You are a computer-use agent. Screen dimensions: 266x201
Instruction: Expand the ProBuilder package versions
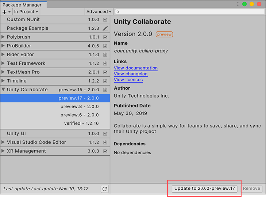pos(3,46)
